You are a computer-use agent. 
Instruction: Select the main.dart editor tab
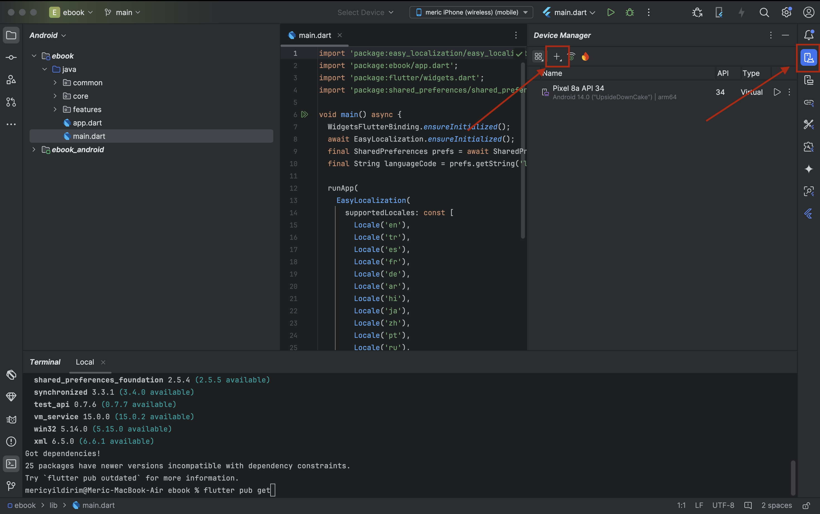pyautogui.click(x=314, y=35)
